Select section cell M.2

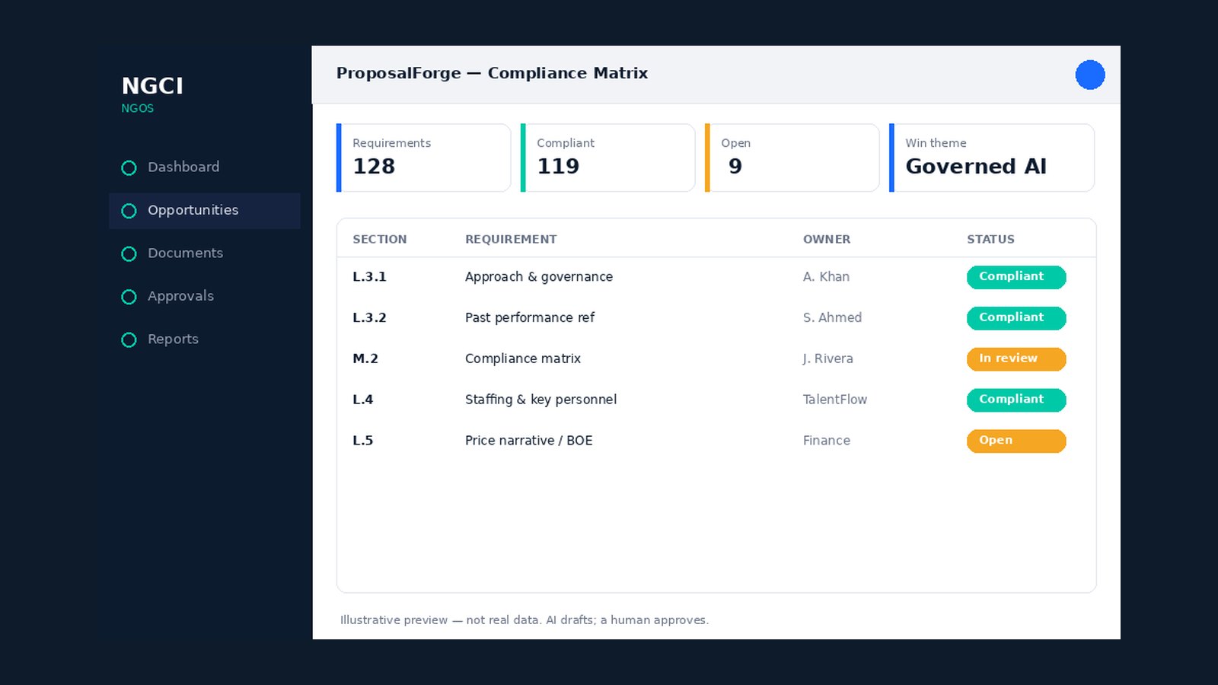coord(365,358)
